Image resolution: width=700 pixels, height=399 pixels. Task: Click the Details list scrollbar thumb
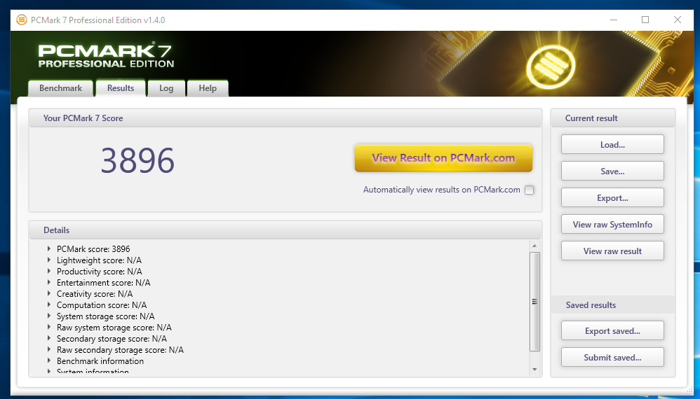click(x=534, y=302)
